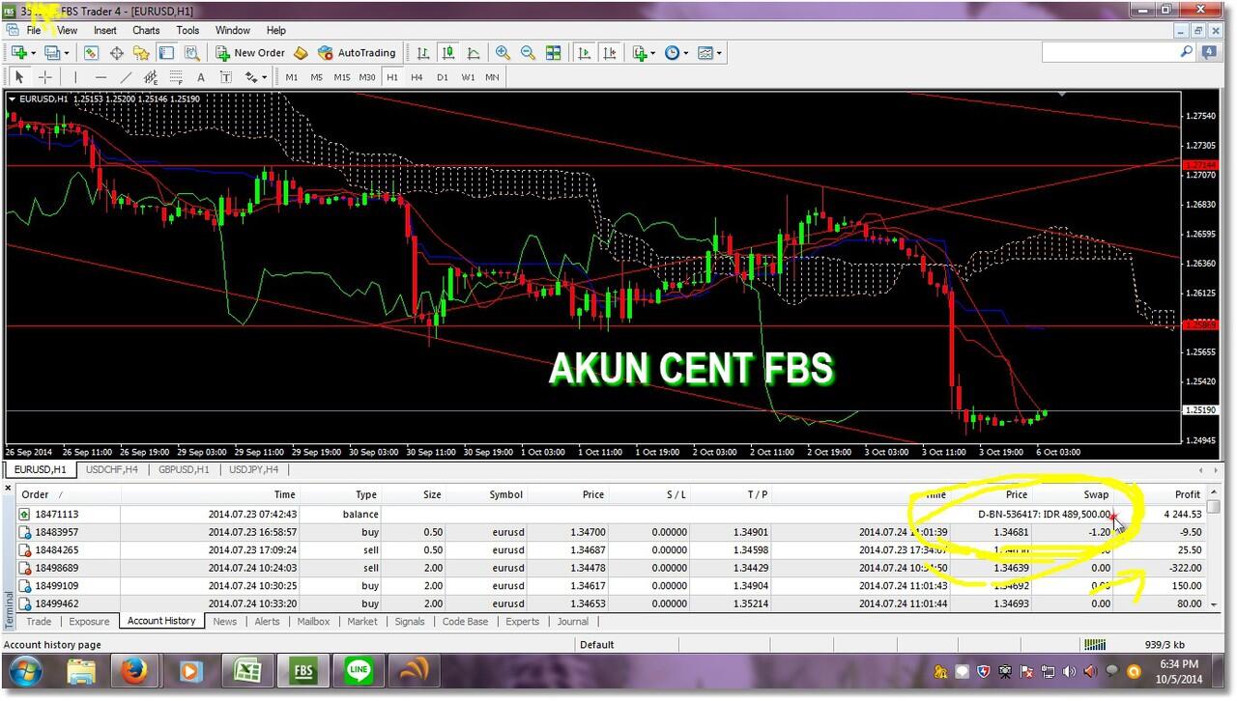Click the search magnifier icon

pos(1188,52)
